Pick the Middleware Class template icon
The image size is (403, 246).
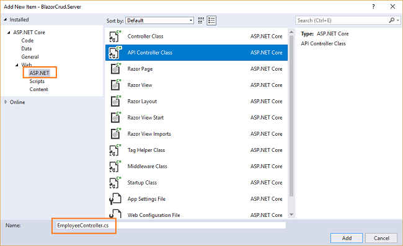[x=115, y=167]
